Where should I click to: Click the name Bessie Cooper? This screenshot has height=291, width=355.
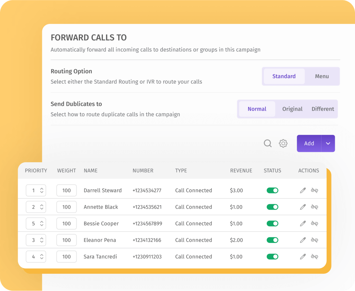pyautogui.click(x=101, y=224)
